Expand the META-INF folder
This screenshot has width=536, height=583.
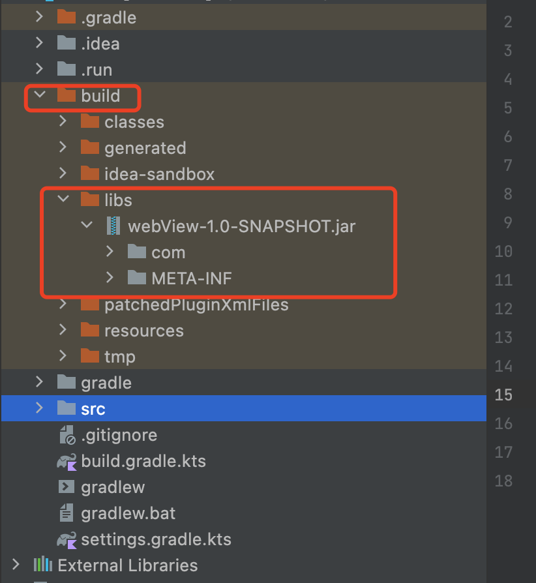[x=110, y=278]
